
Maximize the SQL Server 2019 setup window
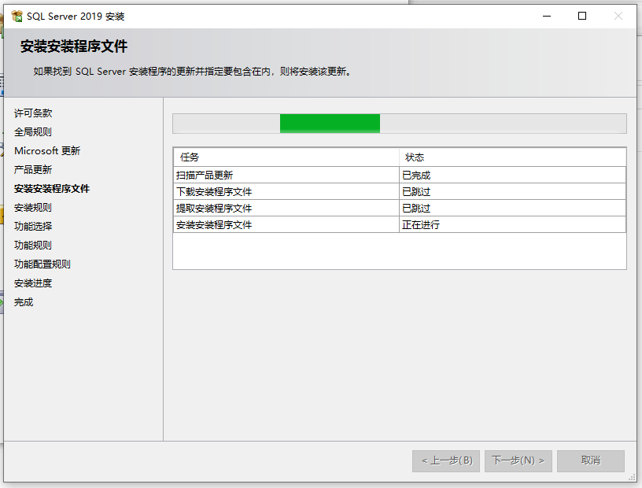[x=582, y=16]
